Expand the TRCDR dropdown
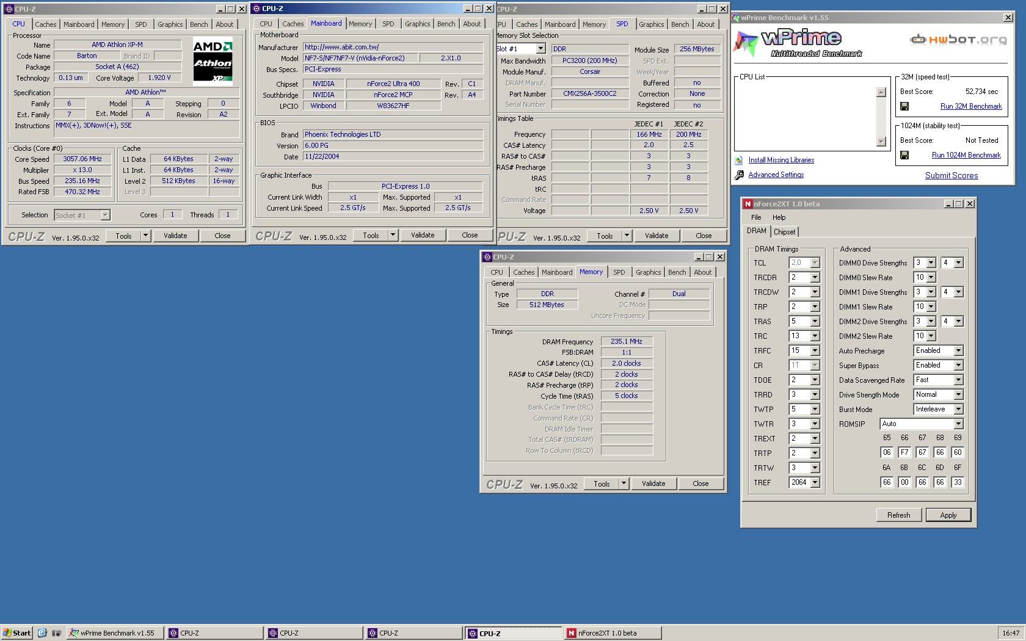Screen dimensions: 1026x641 pyautogui.click(x=815, y=278)
